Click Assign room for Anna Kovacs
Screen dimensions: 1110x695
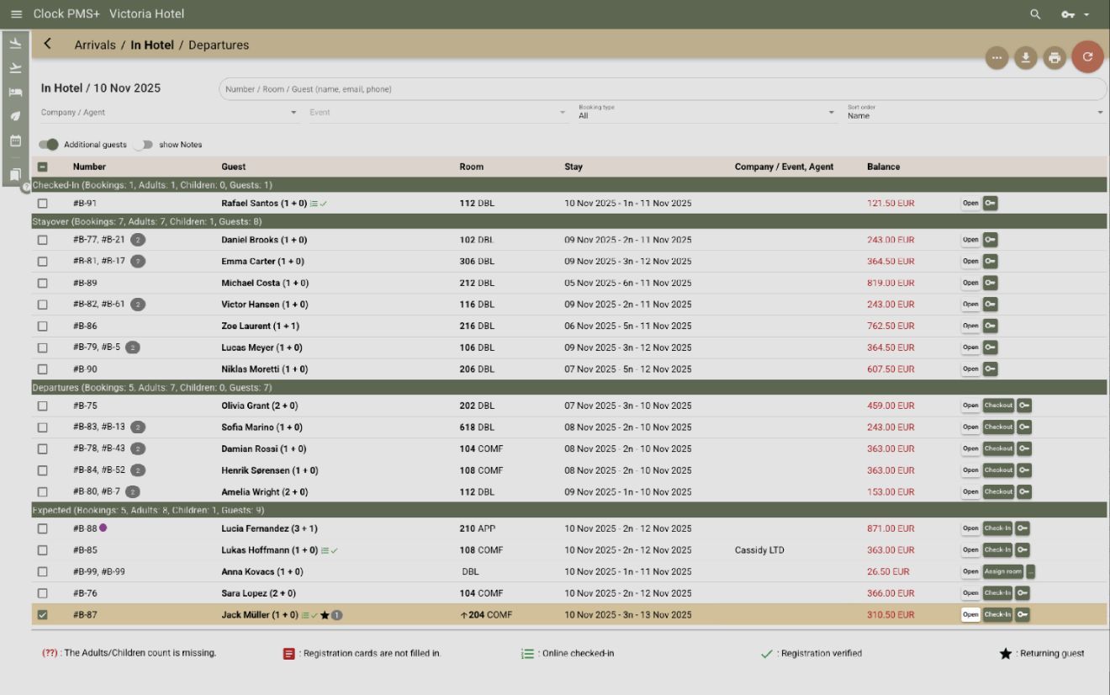point(1002,572)
